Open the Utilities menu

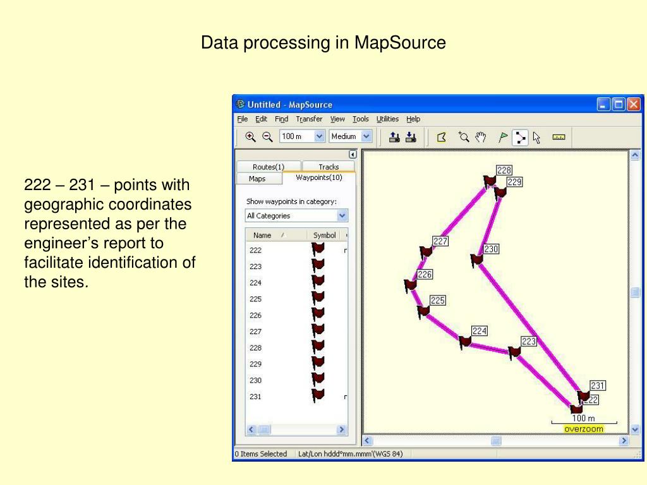click(387, 119)
